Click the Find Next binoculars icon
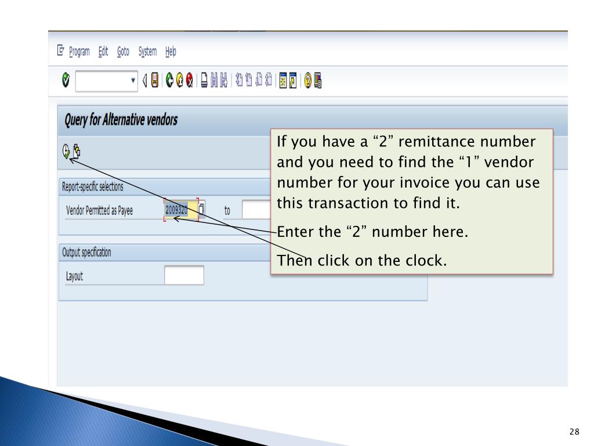 [x=224, y=80]
